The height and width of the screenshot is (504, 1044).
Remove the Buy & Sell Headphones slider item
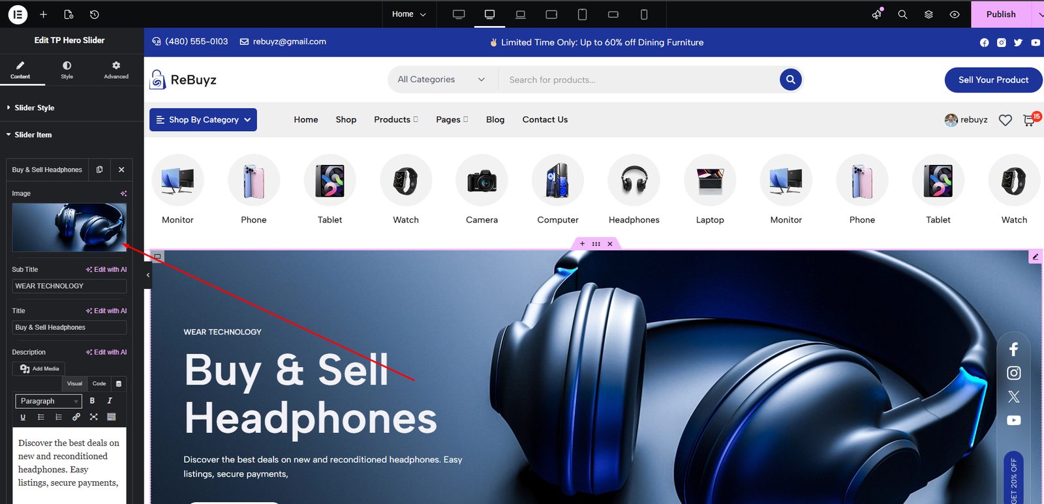pos(121,170)
